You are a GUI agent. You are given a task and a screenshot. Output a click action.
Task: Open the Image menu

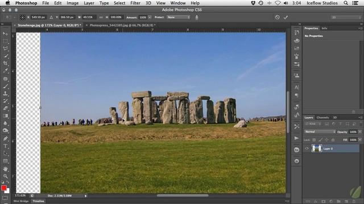click(72, 3)
